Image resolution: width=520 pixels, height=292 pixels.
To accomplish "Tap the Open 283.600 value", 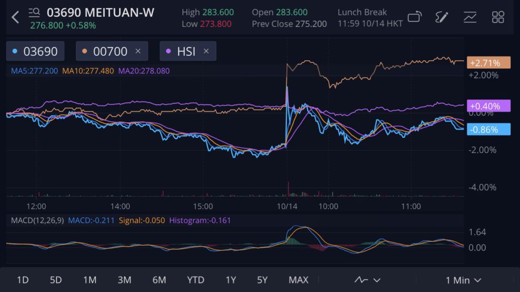I will pos(280,12).
